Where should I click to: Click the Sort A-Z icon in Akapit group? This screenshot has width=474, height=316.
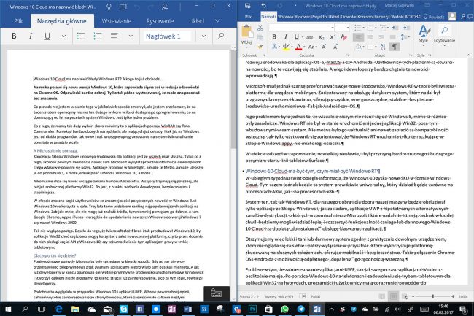click(383, 47)
